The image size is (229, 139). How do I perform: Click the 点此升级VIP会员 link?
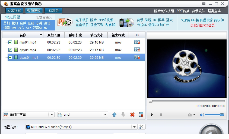click(202, 25)
